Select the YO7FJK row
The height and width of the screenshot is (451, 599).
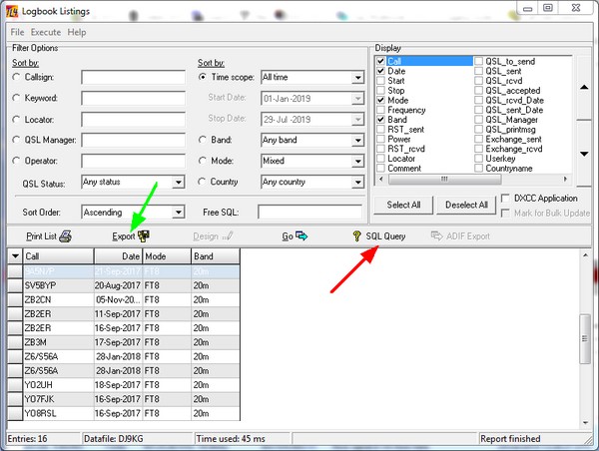click(x=124, y=399)
